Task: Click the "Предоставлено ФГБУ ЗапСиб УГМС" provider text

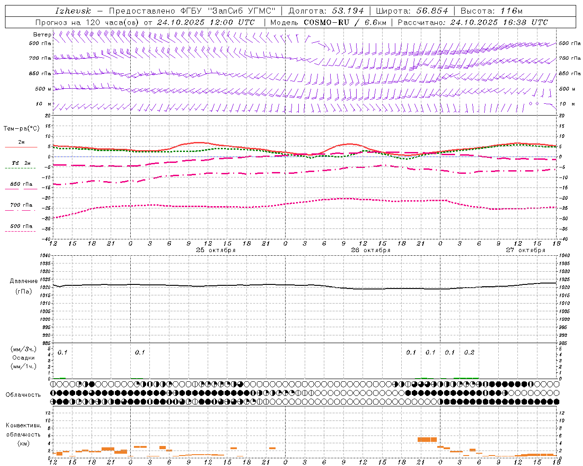Action: pyautogui.click(x=192, y=11)
